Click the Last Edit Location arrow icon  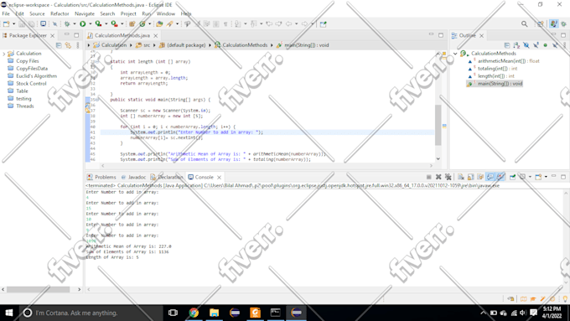point(269,23)
